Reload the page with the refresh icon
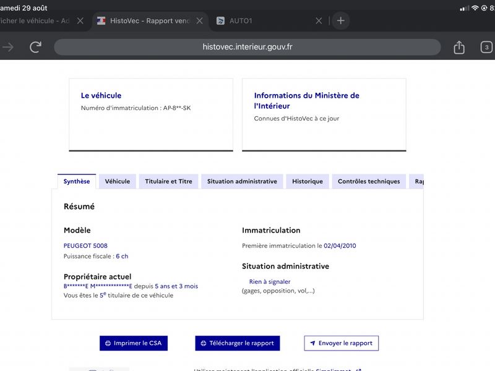 pos(36,47)
